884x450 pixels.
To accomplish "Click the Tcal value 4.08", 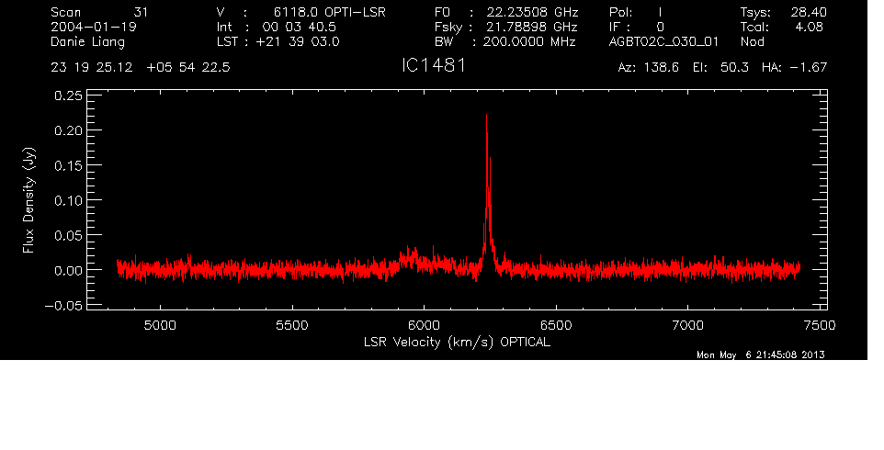I will 809,27.
